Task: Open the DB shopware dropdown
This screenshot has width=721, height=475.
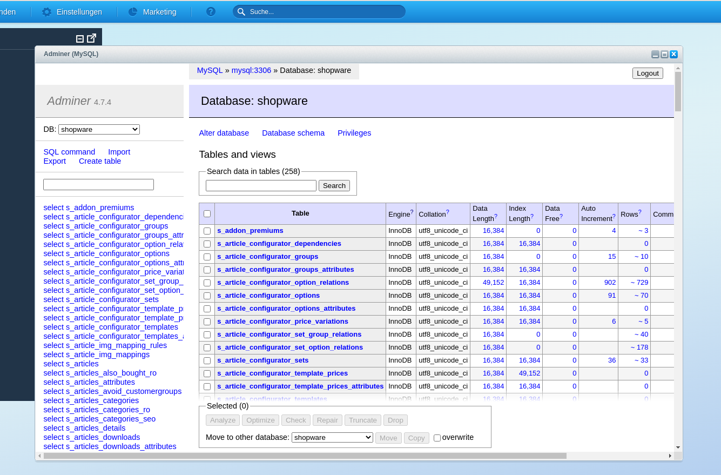Action: [99, 130]
